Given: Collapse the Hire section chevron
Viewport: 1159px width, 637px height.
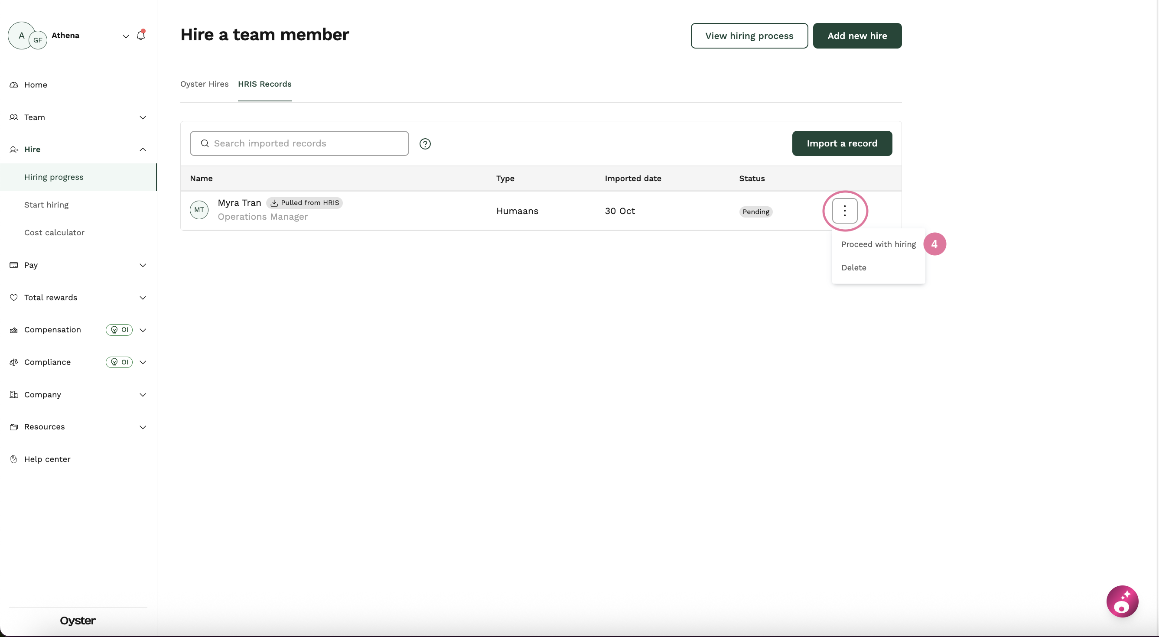Looking at the screenshot, I should point(143,149).
